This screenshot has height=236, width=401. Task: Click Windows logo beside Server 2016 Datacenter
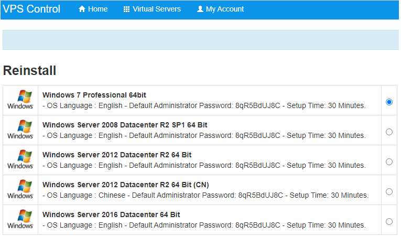(x=20, y=220)
